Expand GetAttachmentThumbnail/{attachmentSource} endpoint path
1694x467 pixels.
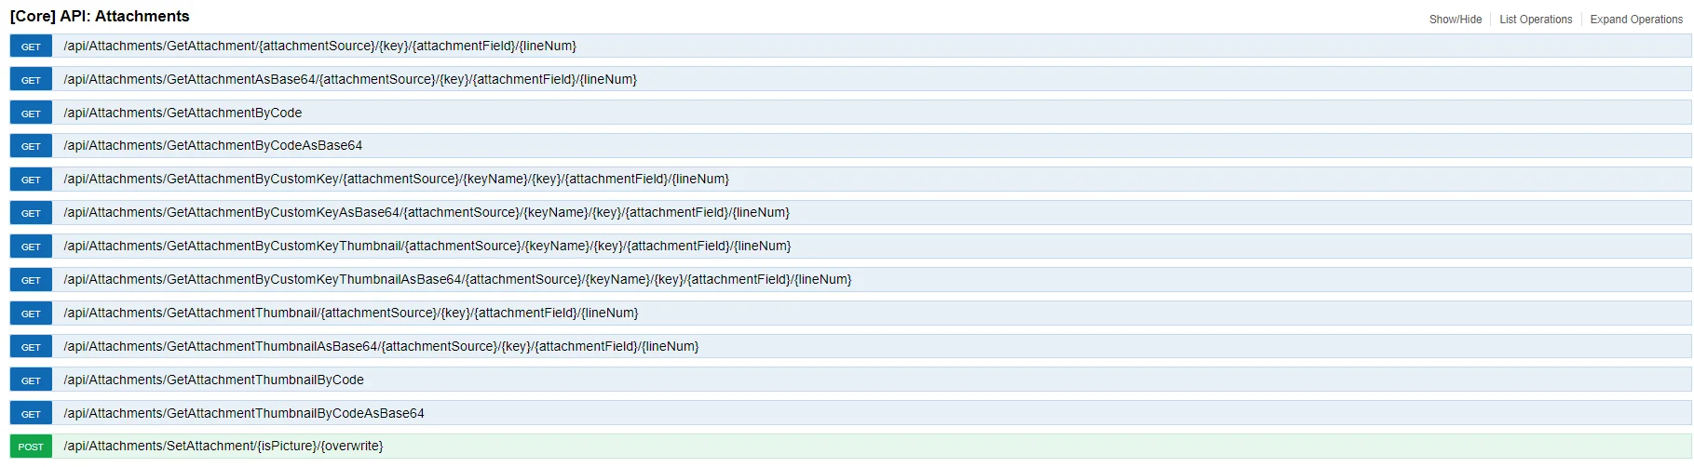point(350,314)
